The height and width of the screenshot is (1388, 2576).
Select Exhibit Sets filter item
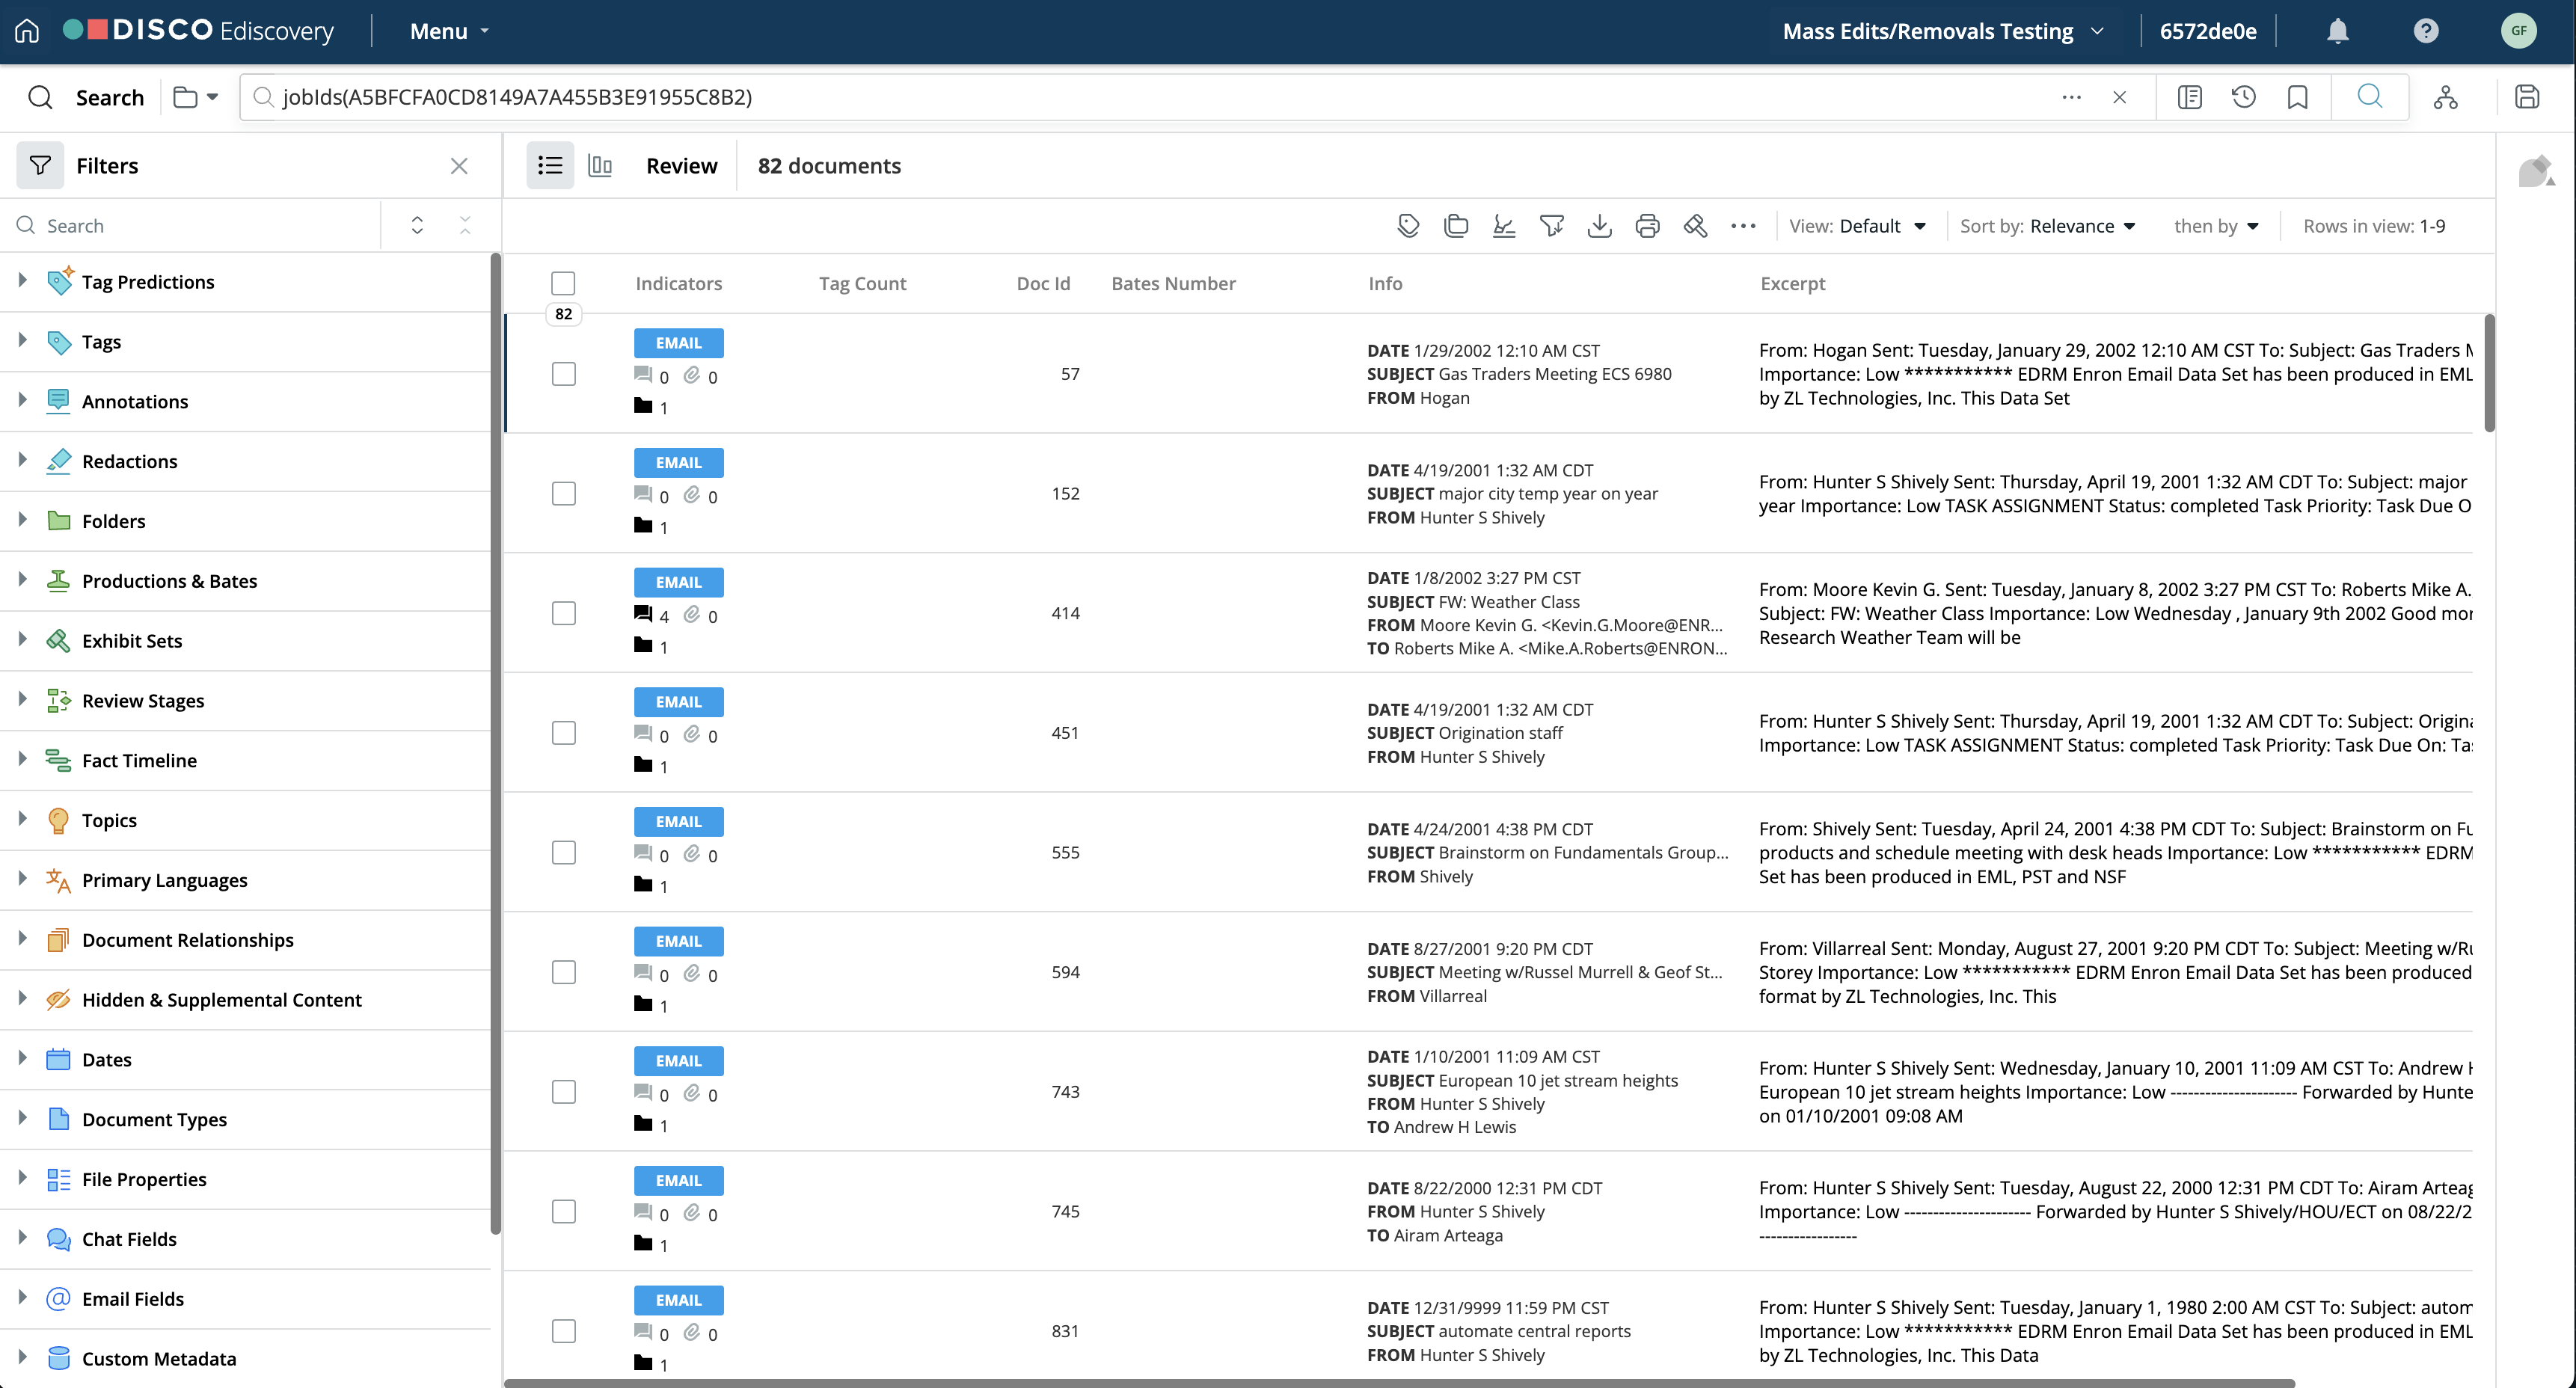click(x=131, y=640)
